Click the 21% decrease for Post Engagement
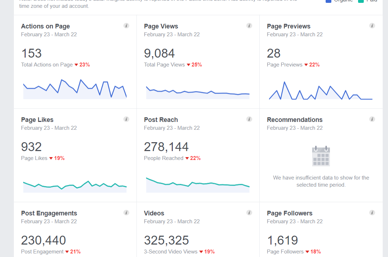Image resolution: width=388 pixels, height=257 pixels. point(73,252)
